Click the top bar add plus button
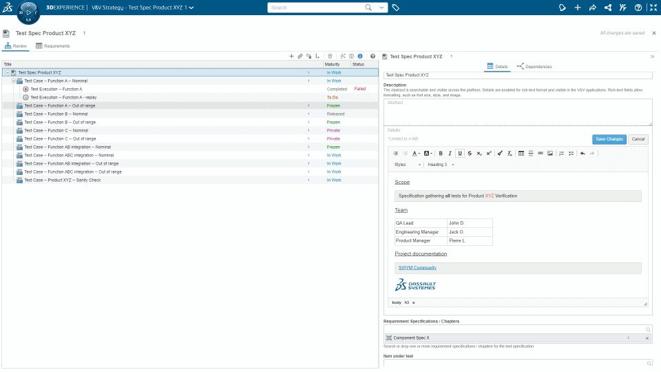The height and width of the screenshot is (372, 661). [x=578, y=8]
